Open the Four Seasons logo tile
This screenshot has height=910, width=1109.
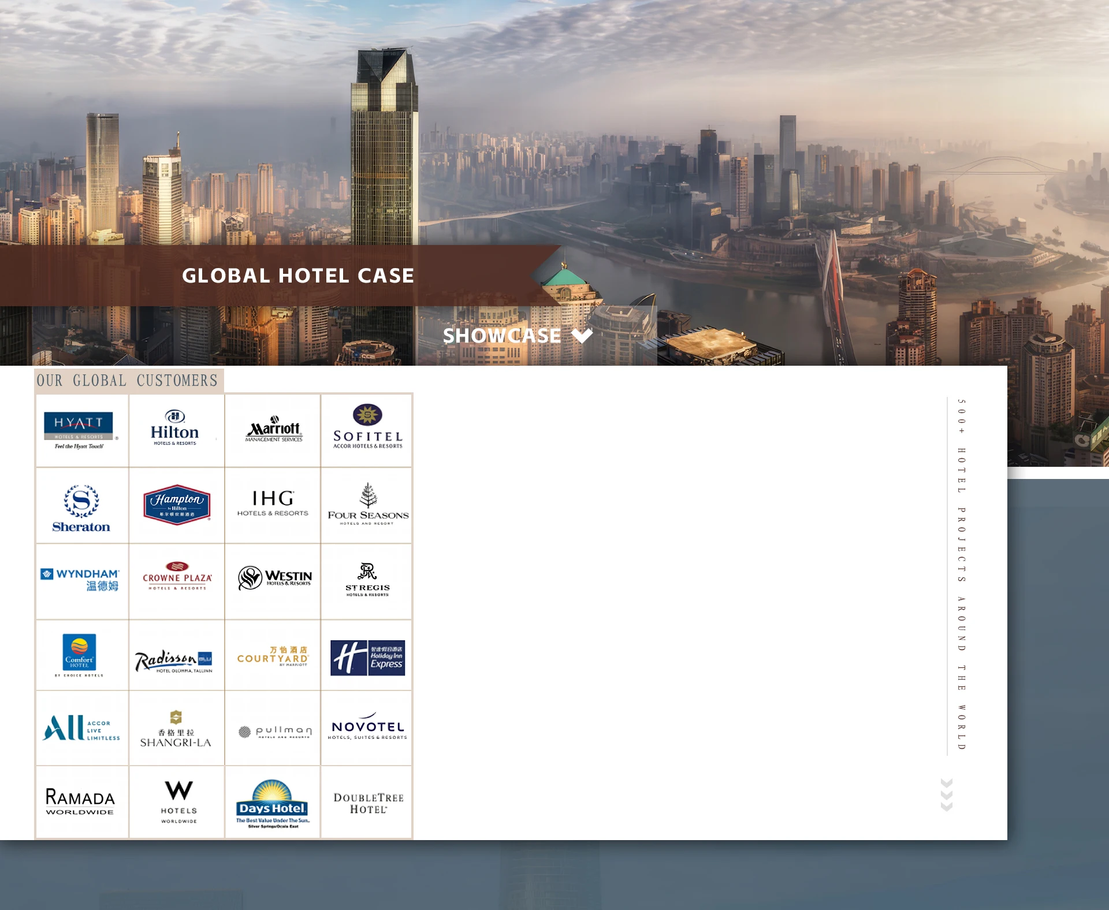coord(367,506)
